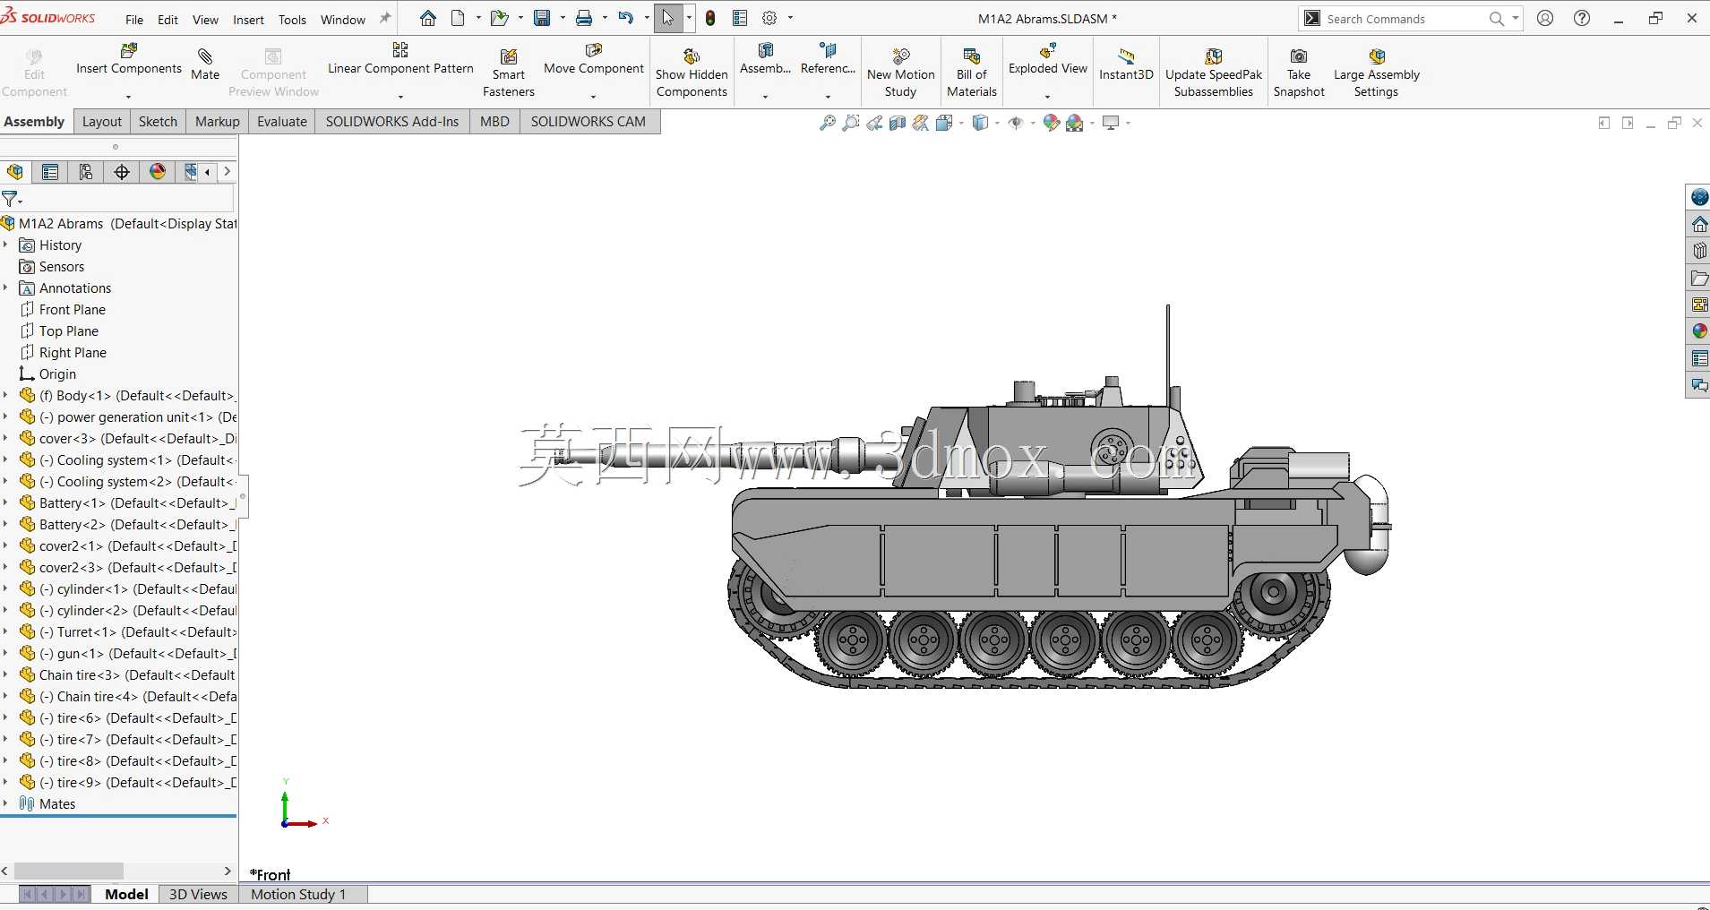Image resolution: width=1710 pixels, height=910 pixels.
Task: Pin the menu bar with pushpin
Action: 385,18
